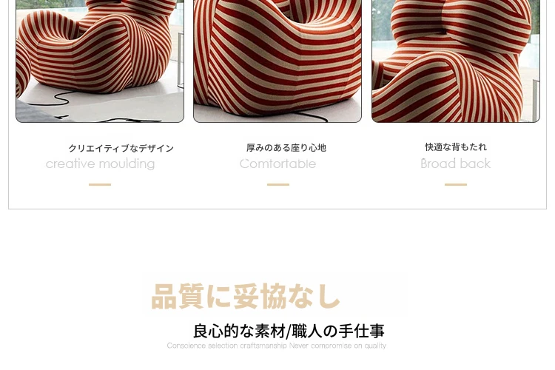Click the 'Conscience selection craftsmanship' English tagline

tap(226, 346)
